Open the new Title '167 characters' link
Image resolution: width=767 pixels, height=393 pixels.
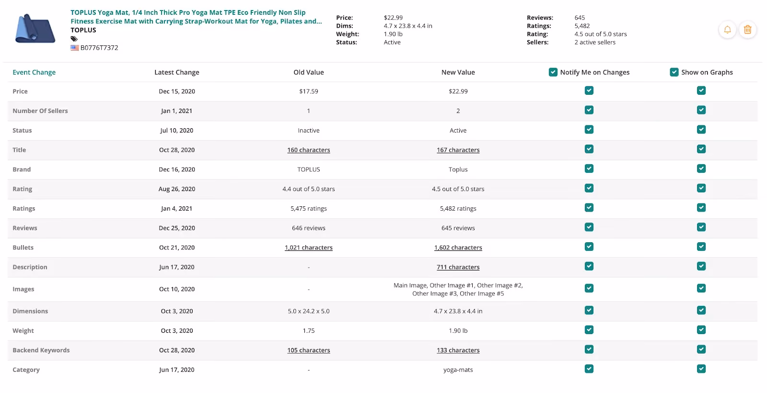458,150
